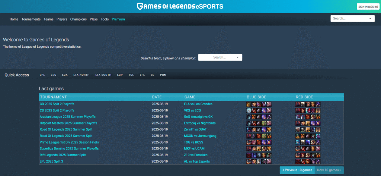
Task: Open the FLA vs Los Grandes game
Action: pos(198,104)
